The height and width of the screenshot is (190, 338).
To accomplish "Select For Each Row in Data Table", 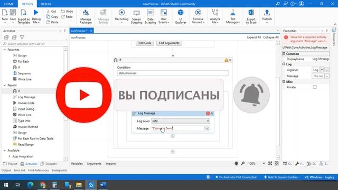I will coord(33,138).
